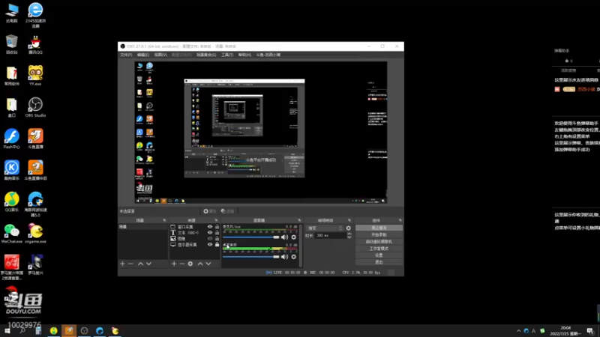Expand the system tray hidden icons chevron
600x337 pixels.
[518, 331]
